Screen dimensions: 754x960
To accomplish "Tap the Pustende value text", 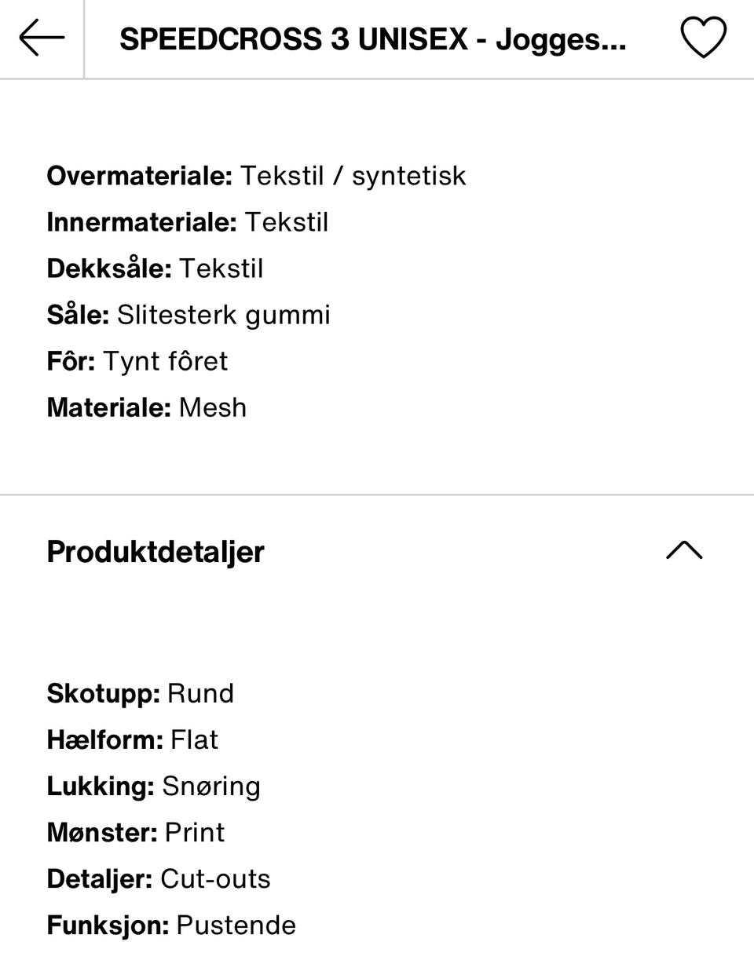I will [x=236, y=925].
